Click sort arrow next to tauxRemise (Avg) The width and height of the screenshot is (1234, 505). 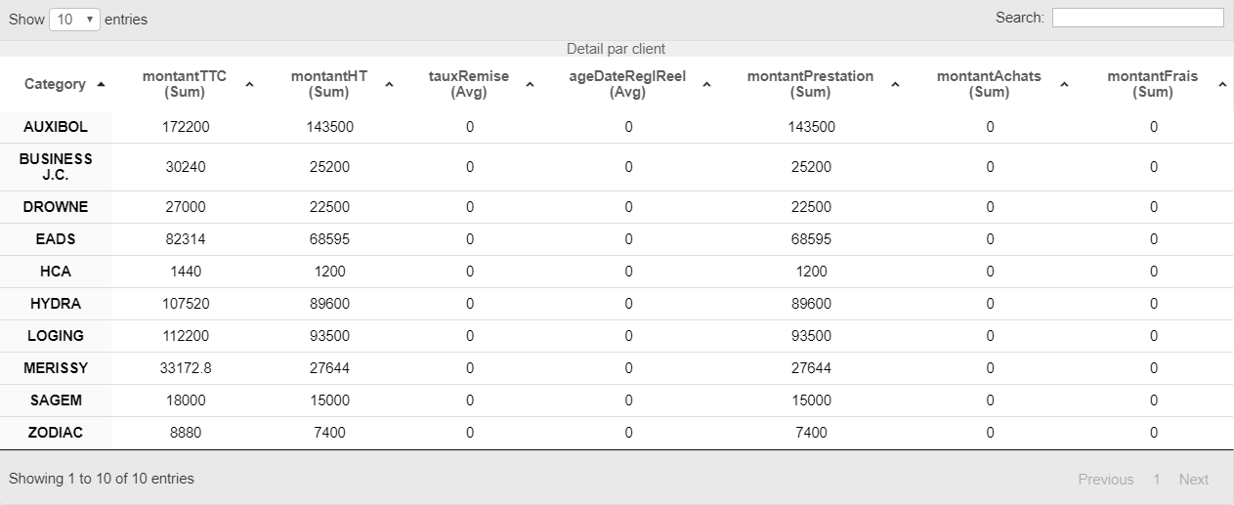pyautogui.click(x=530, y=85)
